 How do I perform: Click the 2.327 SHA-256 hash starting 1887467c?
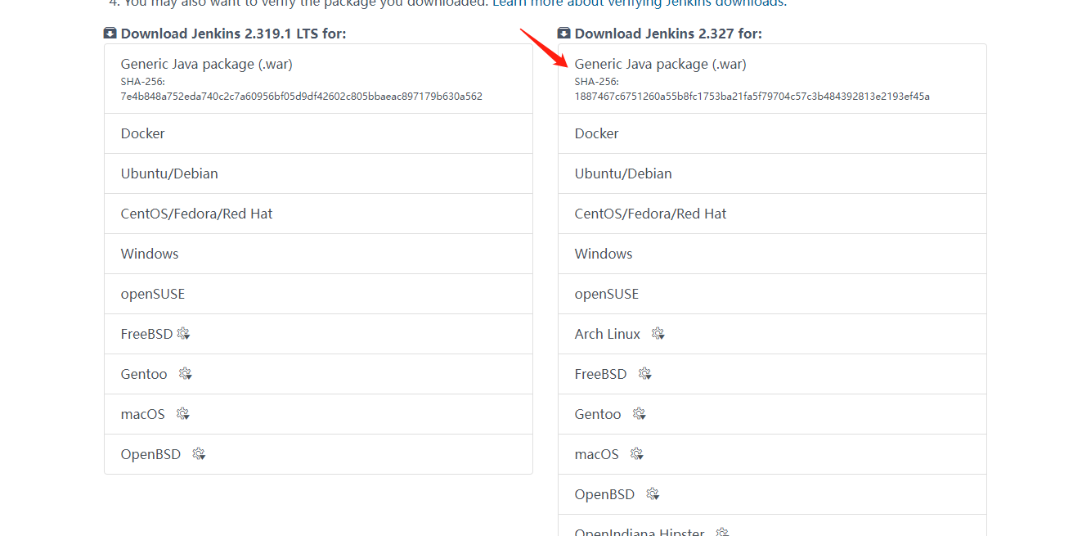click(x=752, y=97)
